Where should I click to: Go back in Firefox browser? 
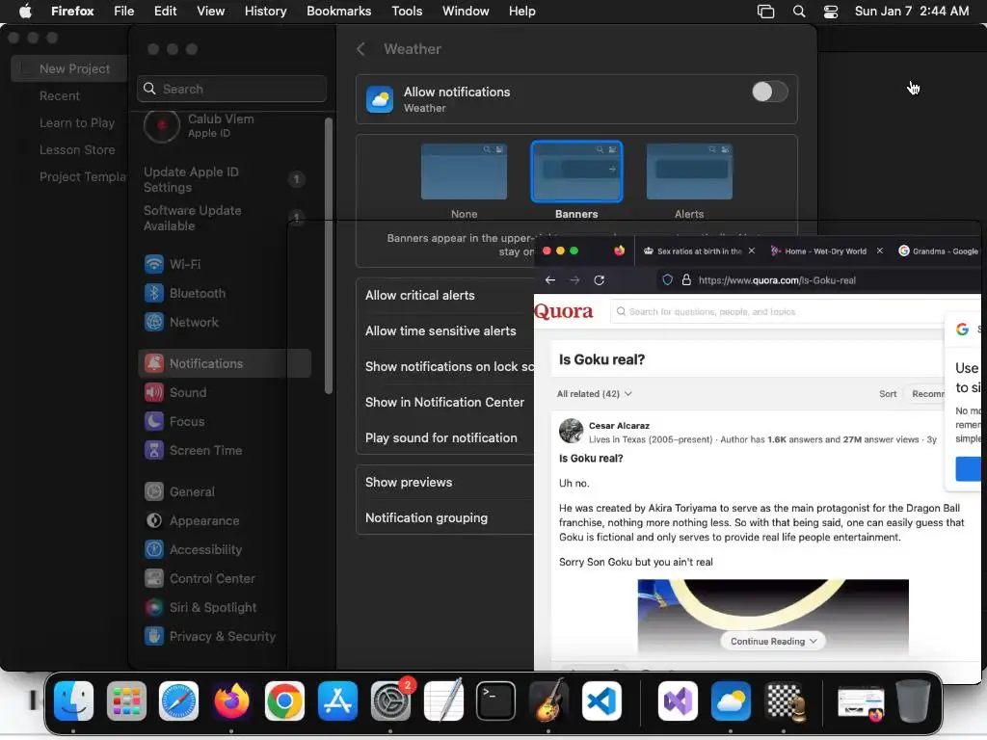(550, 280)
